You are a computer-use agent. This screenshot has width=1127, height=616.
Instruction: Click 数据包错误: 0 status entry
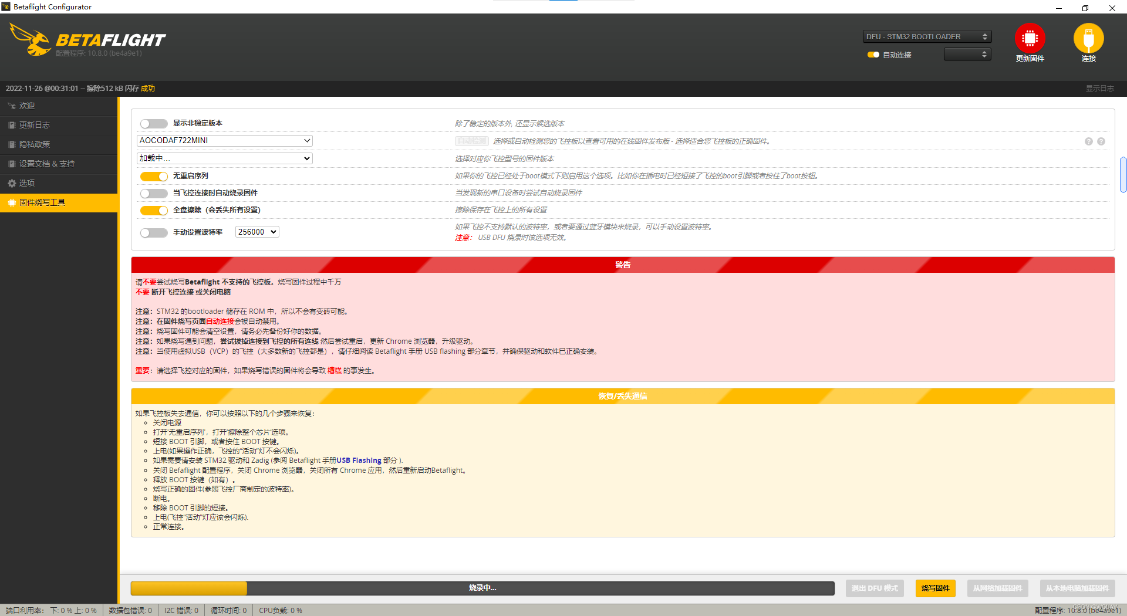pyautogui.click(x=130, y=611)
